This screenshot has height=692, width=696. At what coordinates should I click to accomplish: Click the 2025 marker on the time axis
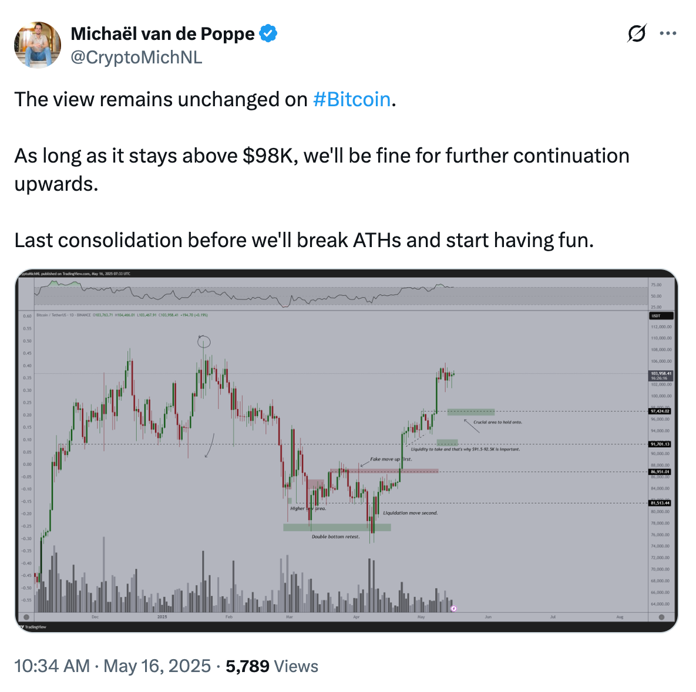(x=163, y=617)
